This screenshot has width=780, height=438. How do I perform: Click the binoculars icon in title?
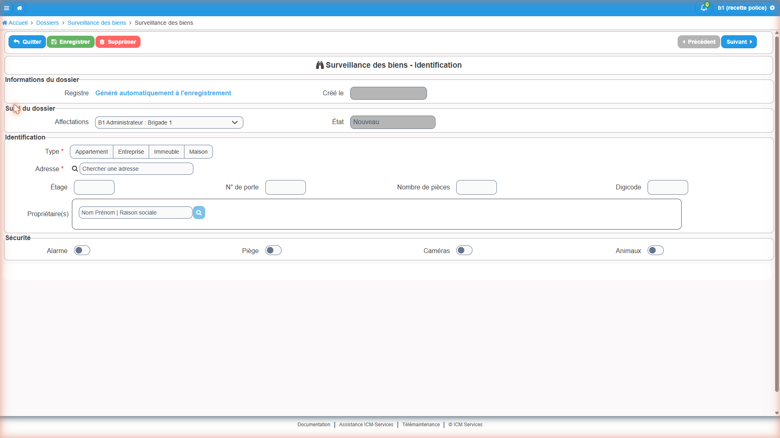coord(320,65)
